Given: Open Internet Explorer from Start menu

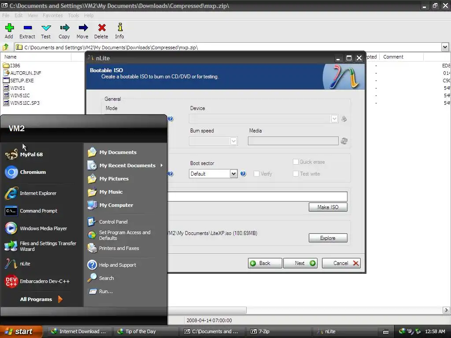Looking at the screenshot, I should tap(31, 193).
